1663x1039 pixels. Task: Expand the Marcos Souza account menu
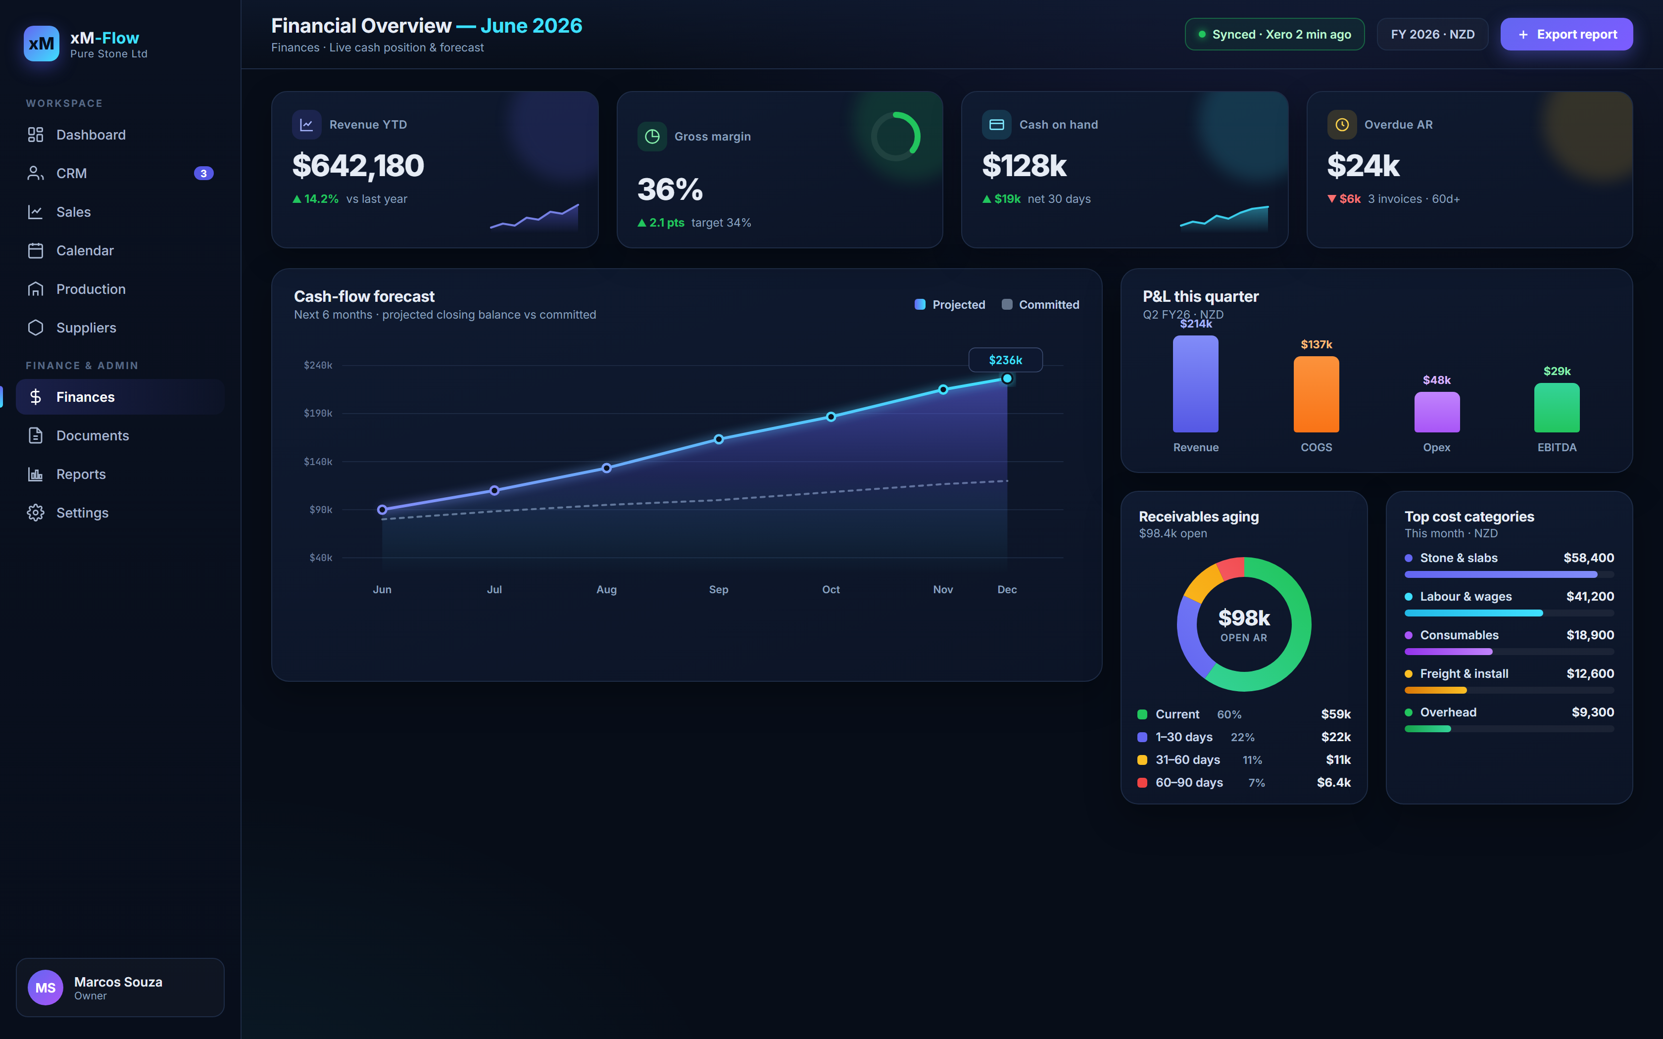[x=120, y=988]
